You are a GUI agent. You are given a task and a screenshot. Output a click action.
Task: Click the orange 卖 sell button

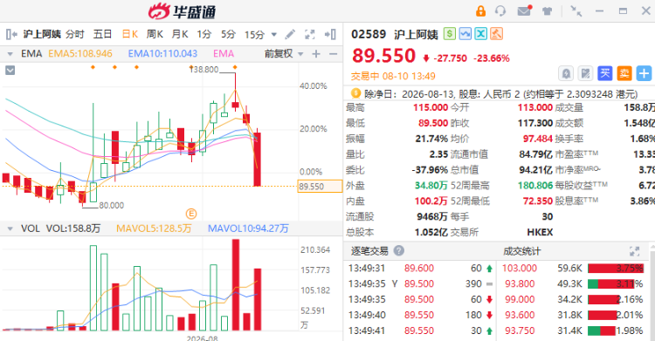(624, 73)
